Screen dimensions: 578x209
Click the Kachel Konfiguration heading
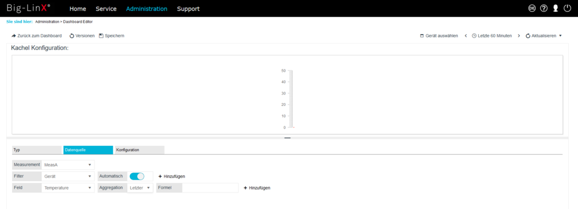pos(40,48)
